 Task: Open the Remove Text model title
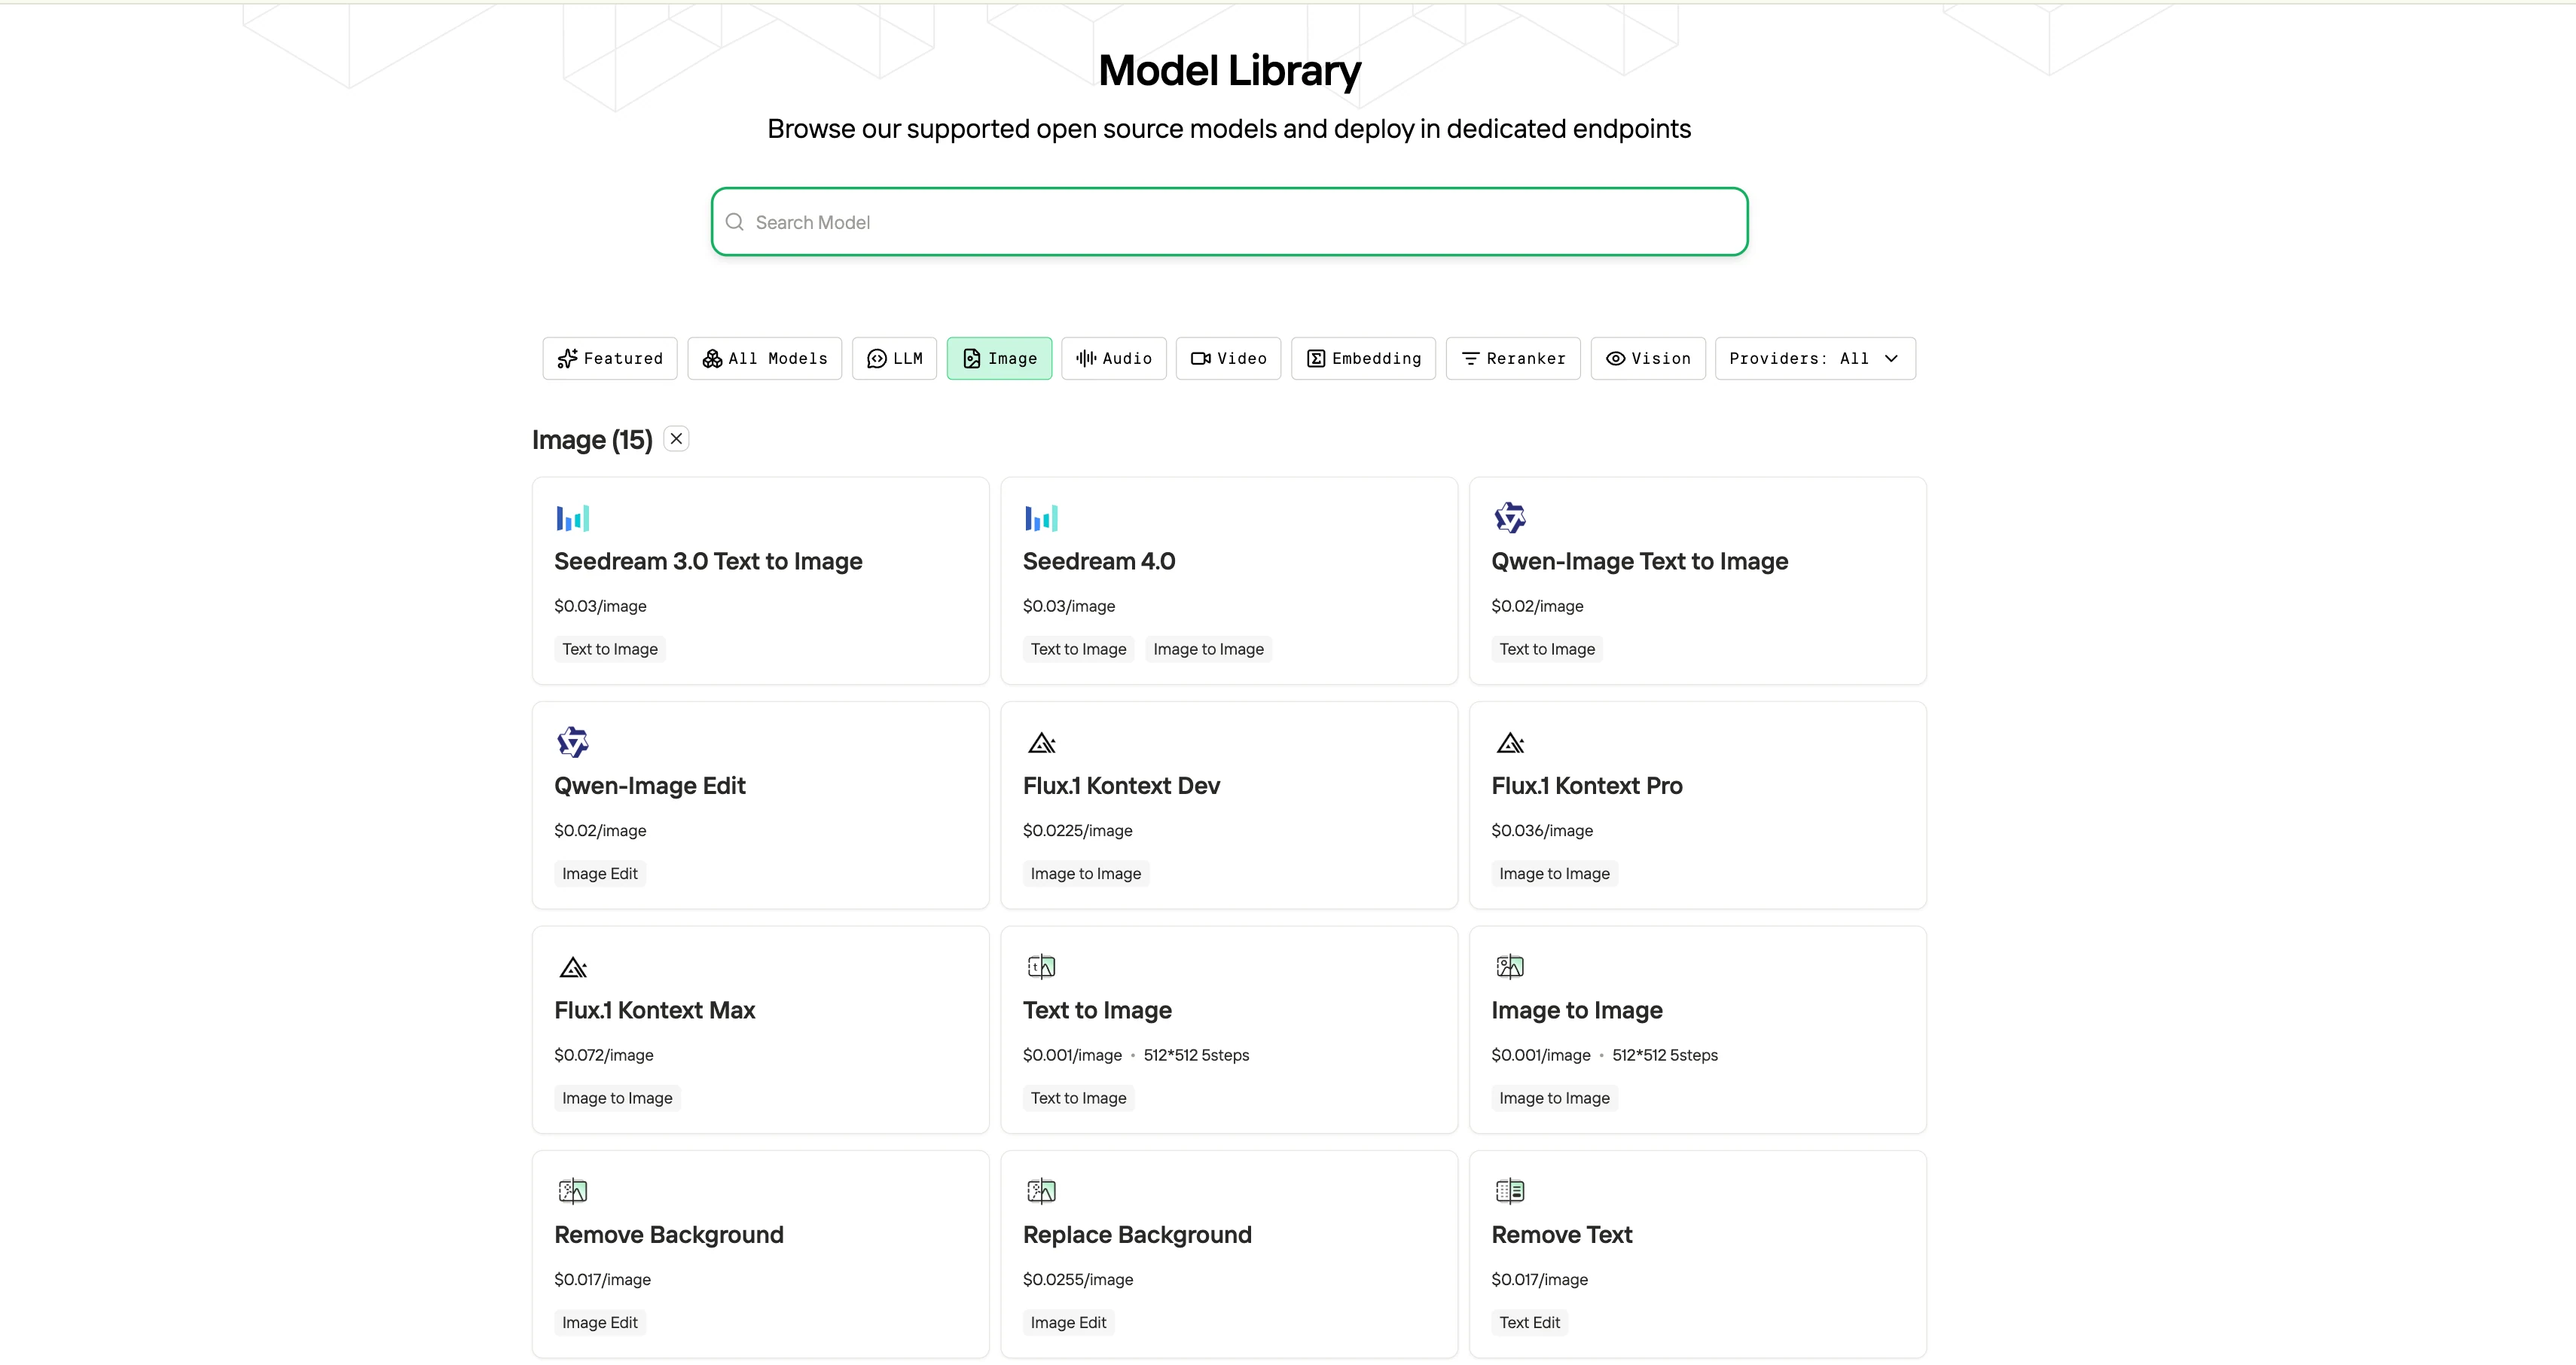tap(1562, 1235)
